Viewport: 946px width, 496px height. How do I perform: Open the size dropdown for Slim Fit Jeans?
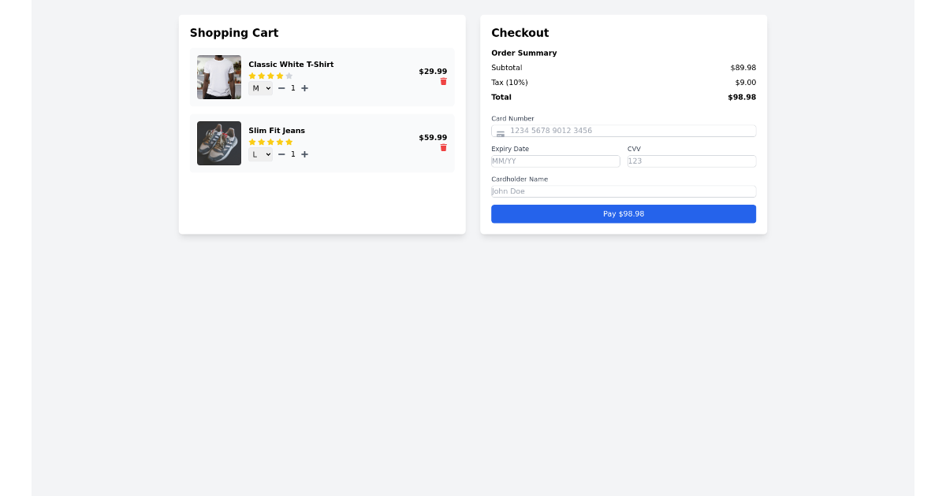coord(260,154)
